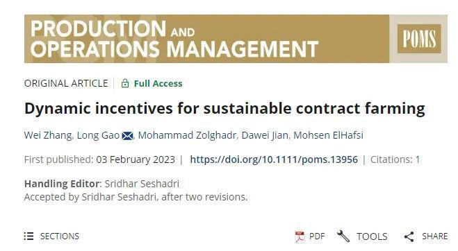Select author Mohsen ElHafsi
458x251 pixels.
click(328, 135)
